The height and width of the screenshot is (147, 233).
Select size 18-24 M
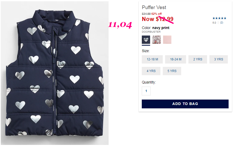click(x=176, y=59)
